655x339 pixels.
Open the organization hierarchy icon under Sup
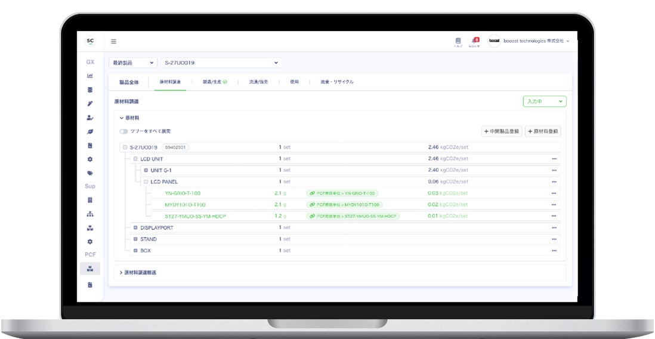pos(90,214)
